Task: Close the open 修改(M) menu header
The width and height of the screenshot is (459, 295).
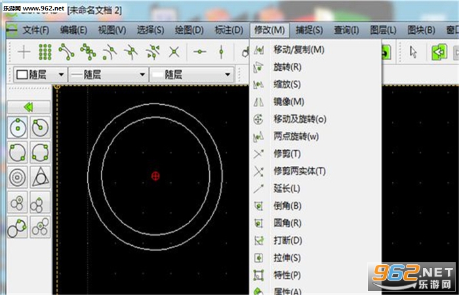Action: (x=269, y=30)
